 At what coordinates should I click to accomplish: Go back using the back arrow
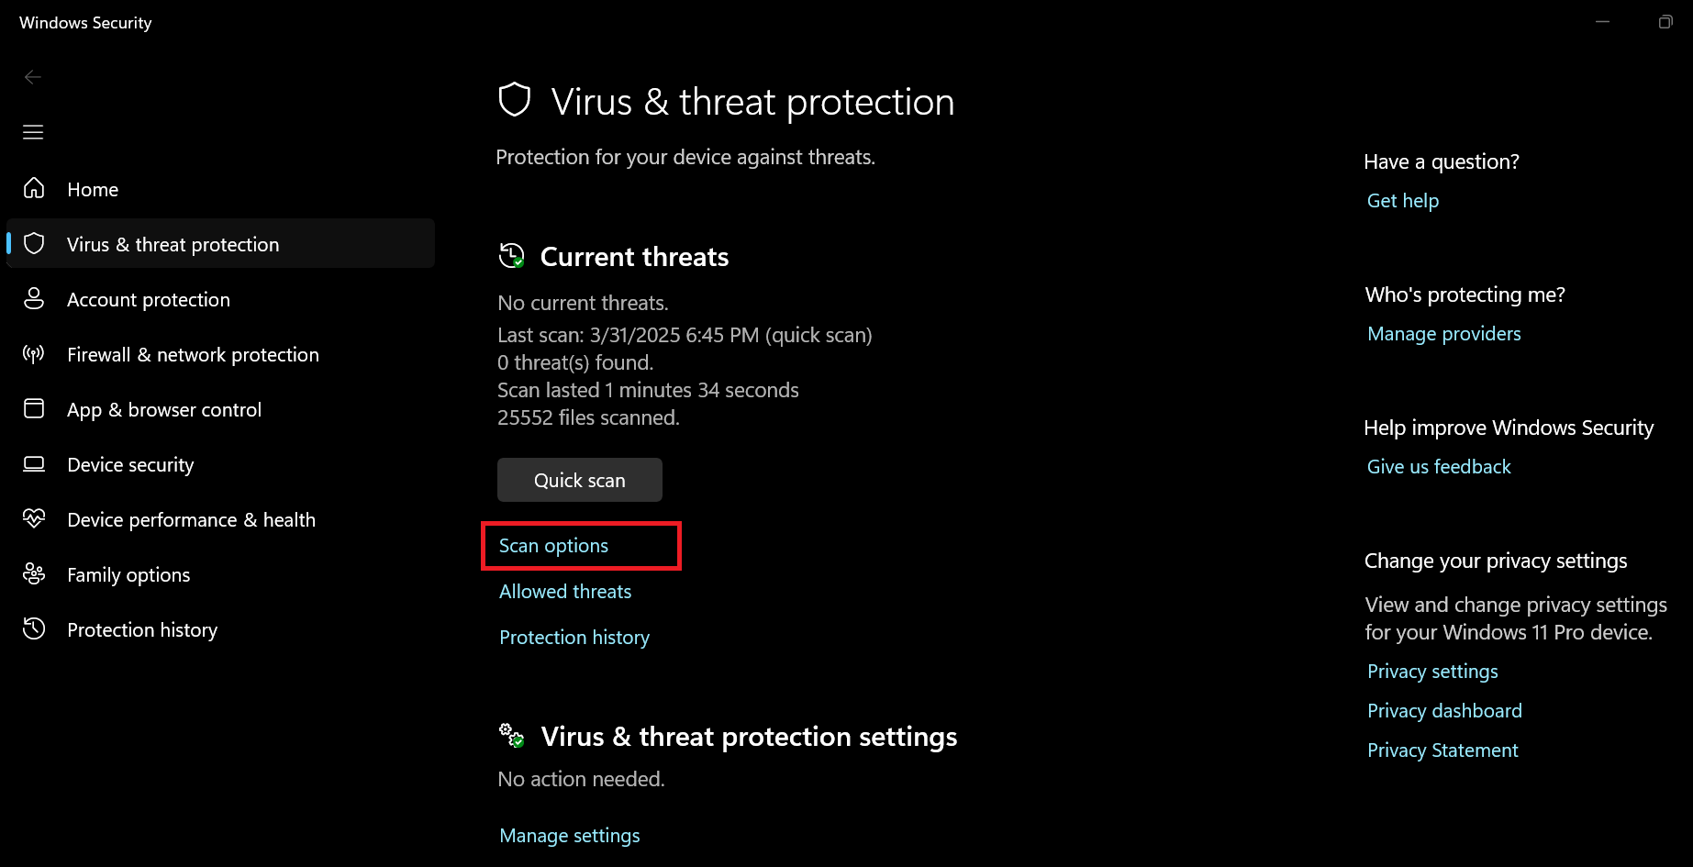point(33,77)
